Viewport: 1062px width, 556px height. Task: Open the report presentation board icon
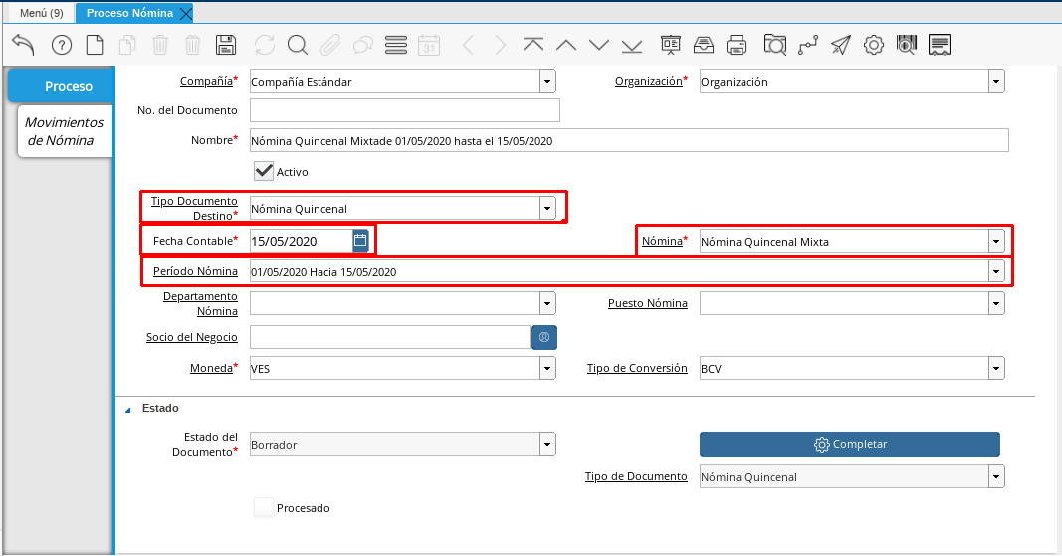(x=671, y=45)
